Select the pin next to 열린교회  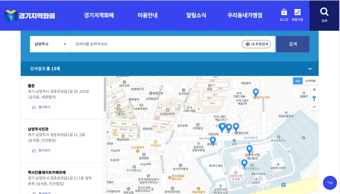(236, 127)
